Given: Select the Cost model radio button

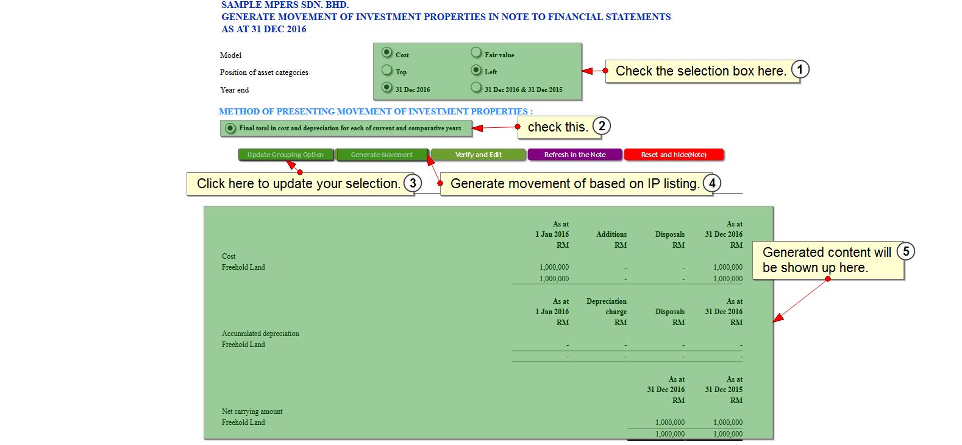Looking at the screenshot, I should (387, 53).
